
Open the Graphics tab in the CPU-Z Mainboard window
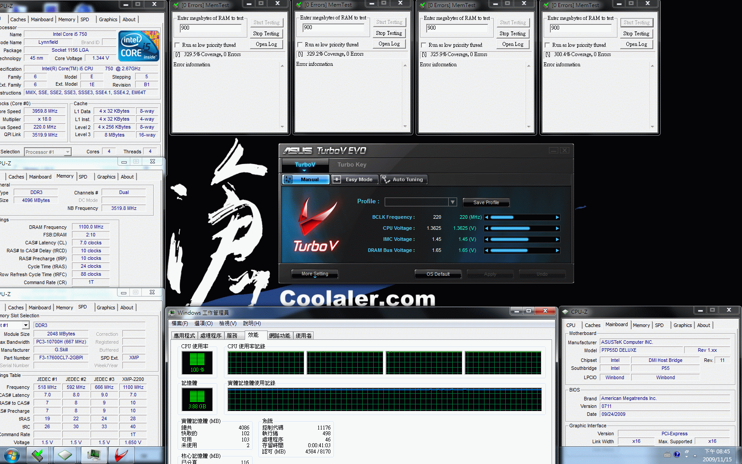(683, 325)
